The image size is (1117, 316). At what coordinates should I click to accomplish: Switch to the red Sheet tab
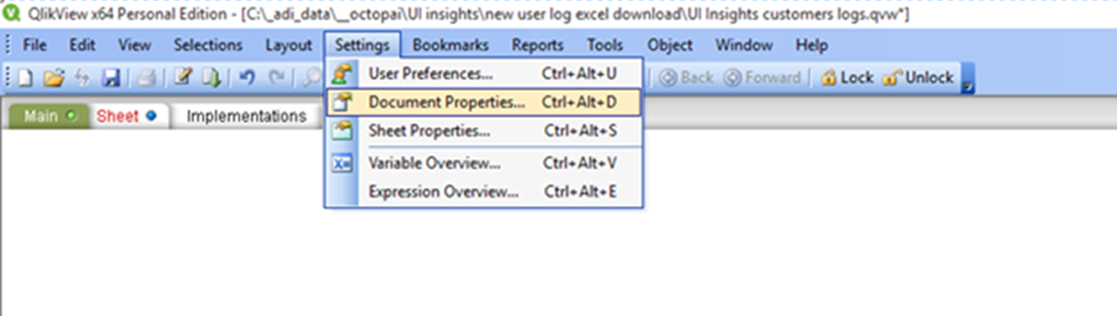[x=118, y=117]
